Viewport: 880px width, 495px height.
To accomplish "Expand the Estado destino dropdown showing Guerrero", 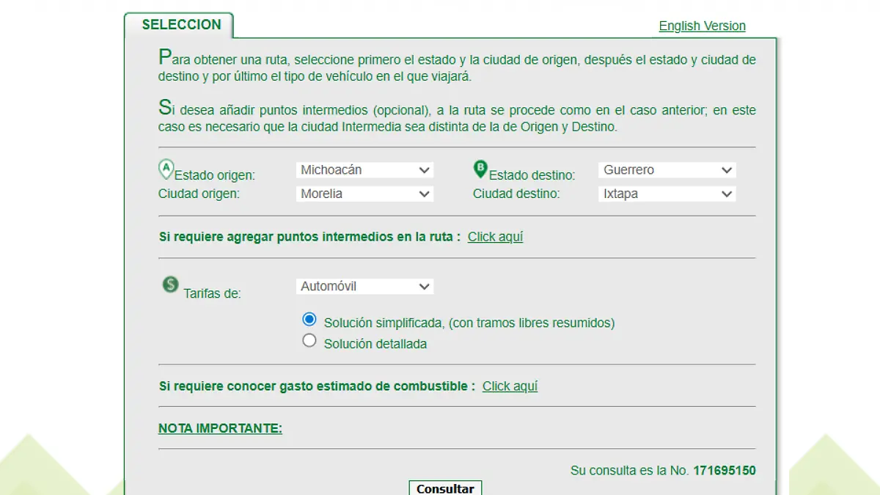I will point(667,170).
